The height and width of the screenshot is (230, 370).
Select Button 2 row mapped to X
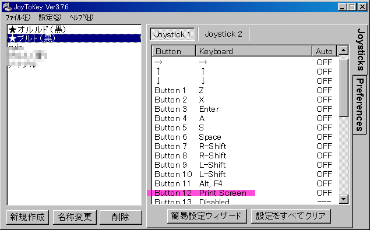(x=245, y=100)
